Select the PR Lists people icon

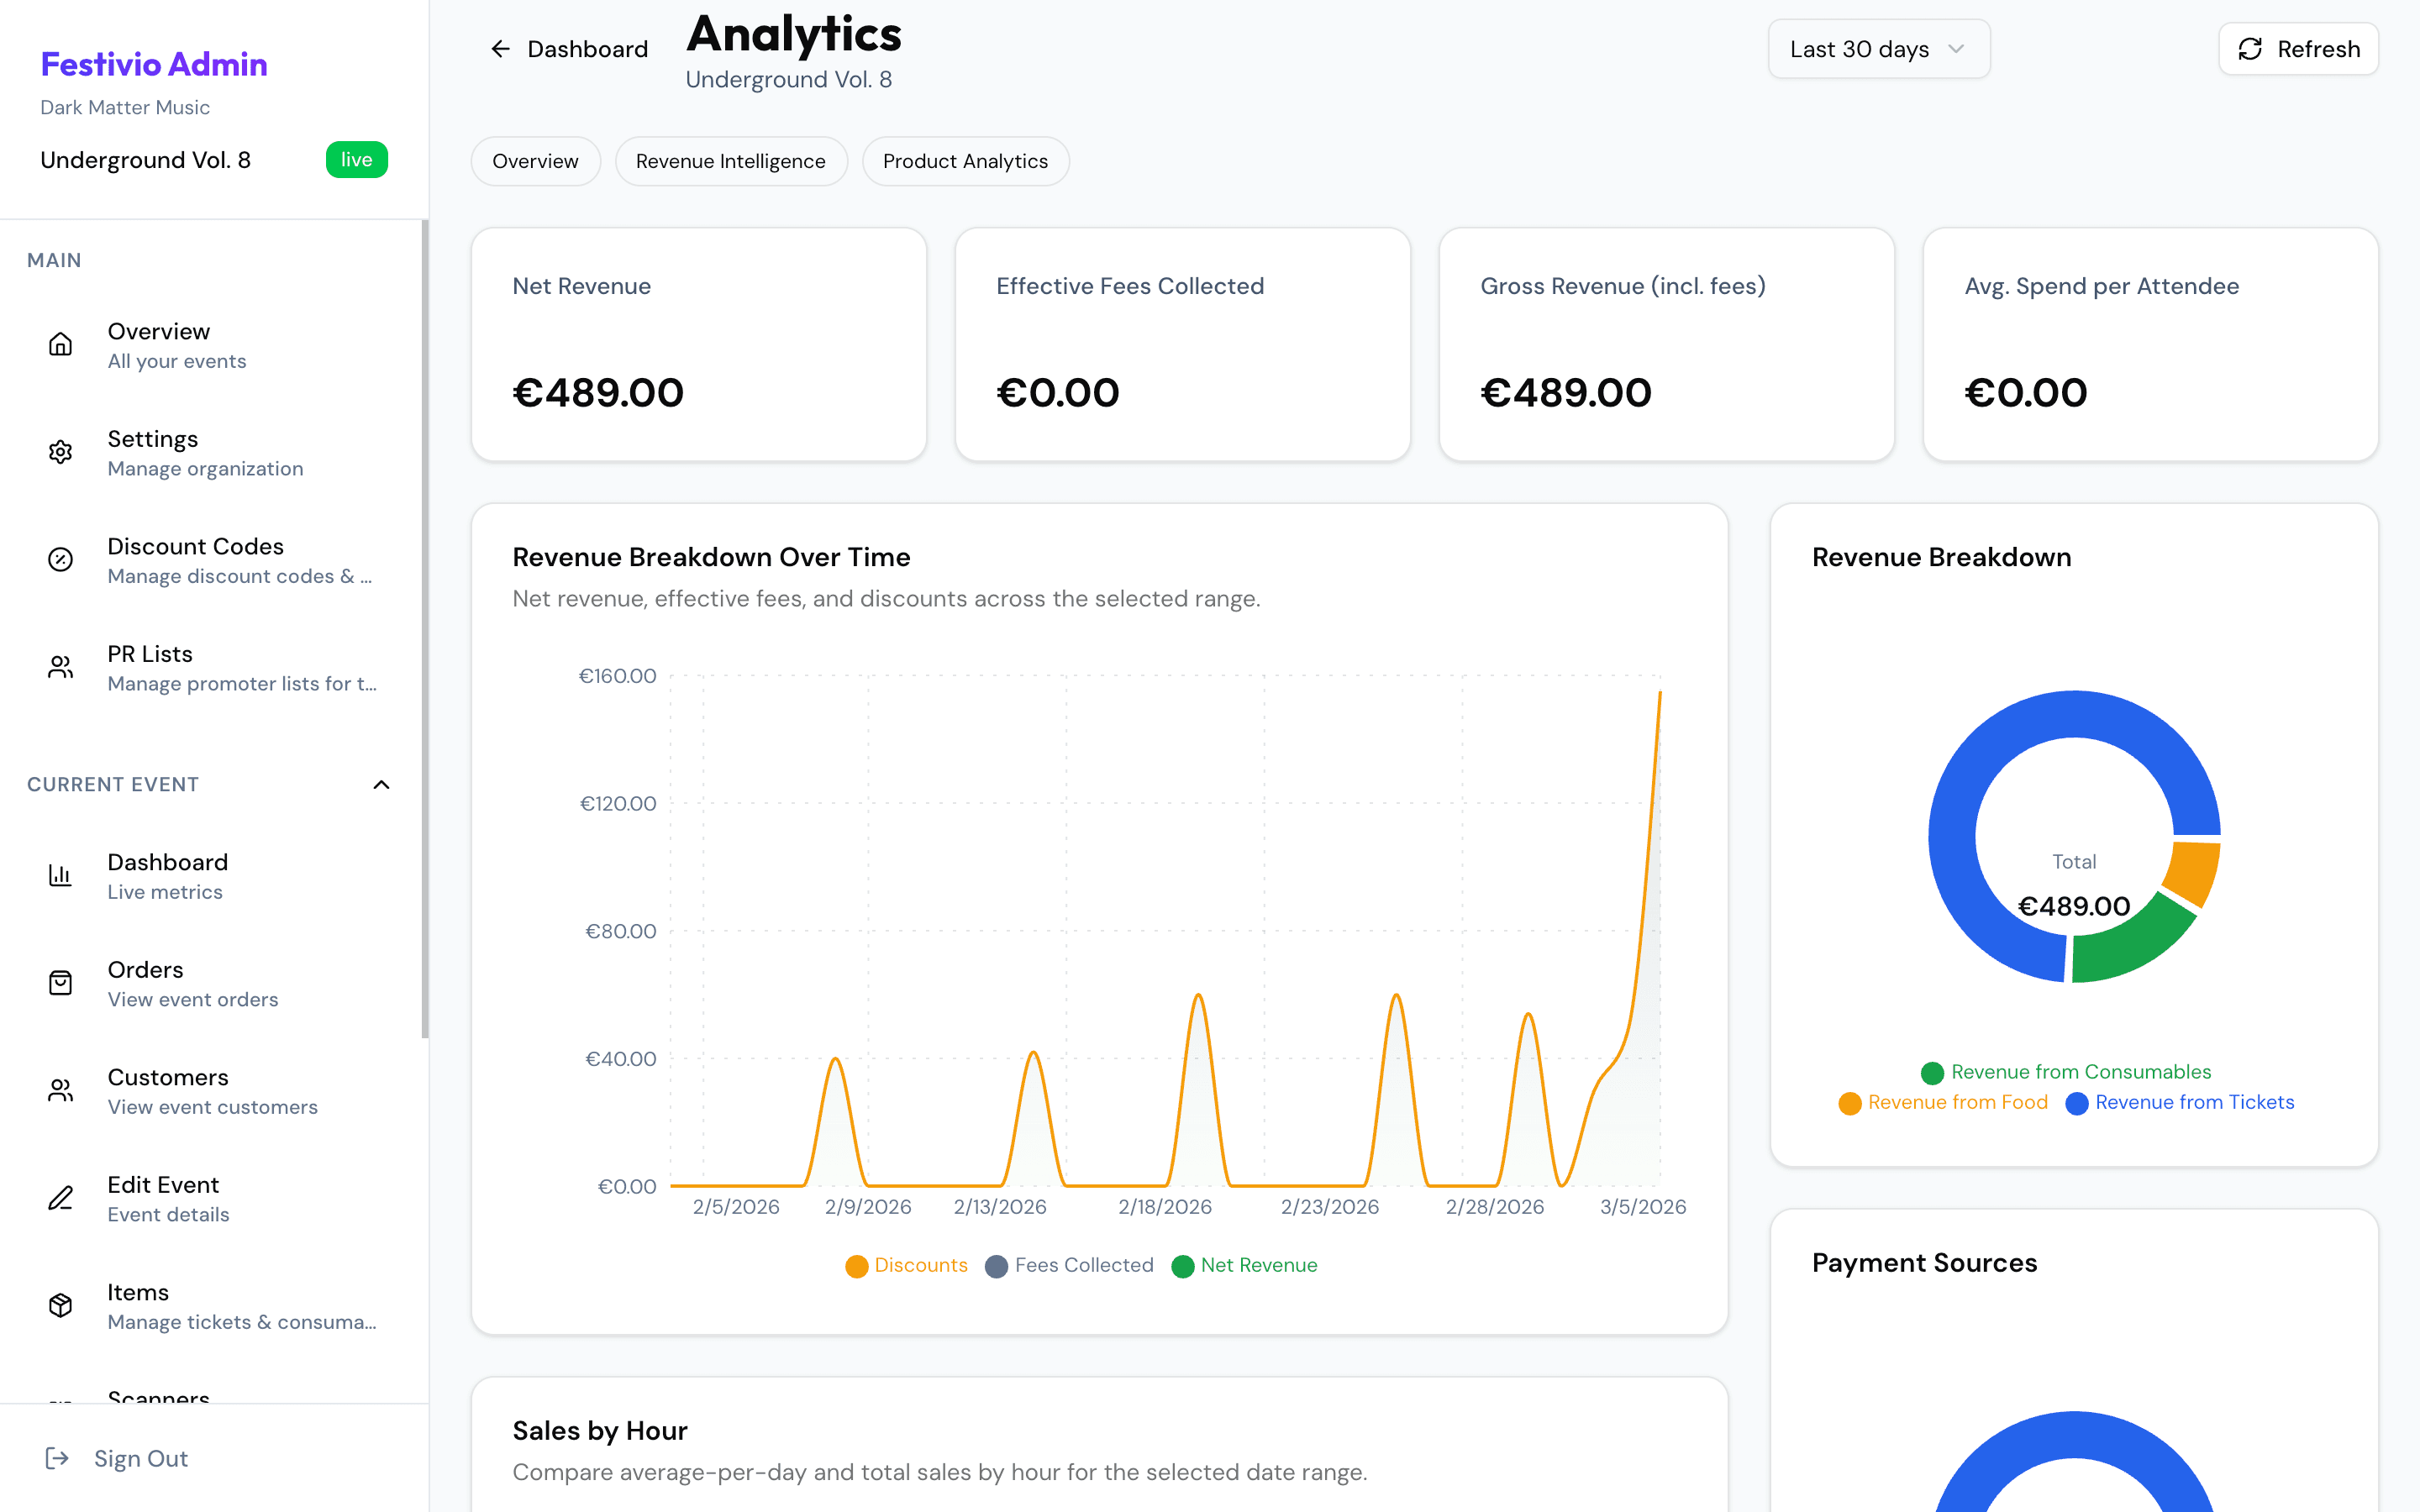[60, 667]
